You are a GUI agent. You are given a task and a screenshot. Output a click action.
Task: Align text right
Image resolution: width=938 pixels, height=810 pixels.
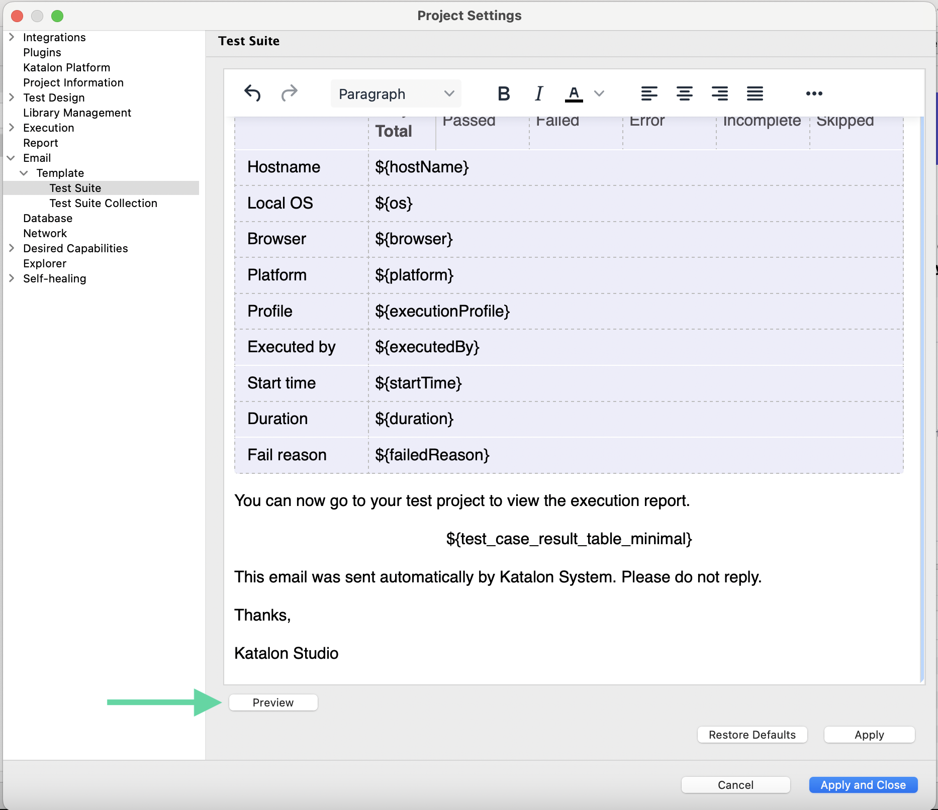[x=719, y=93]
